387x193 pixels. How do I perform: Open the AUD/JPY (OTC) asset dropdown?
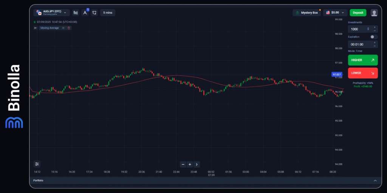(52, 12)
